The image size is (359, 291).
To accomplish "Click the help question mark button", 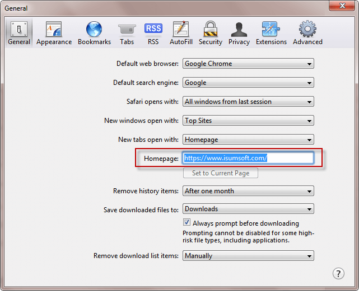I will (x=338, y=274).
